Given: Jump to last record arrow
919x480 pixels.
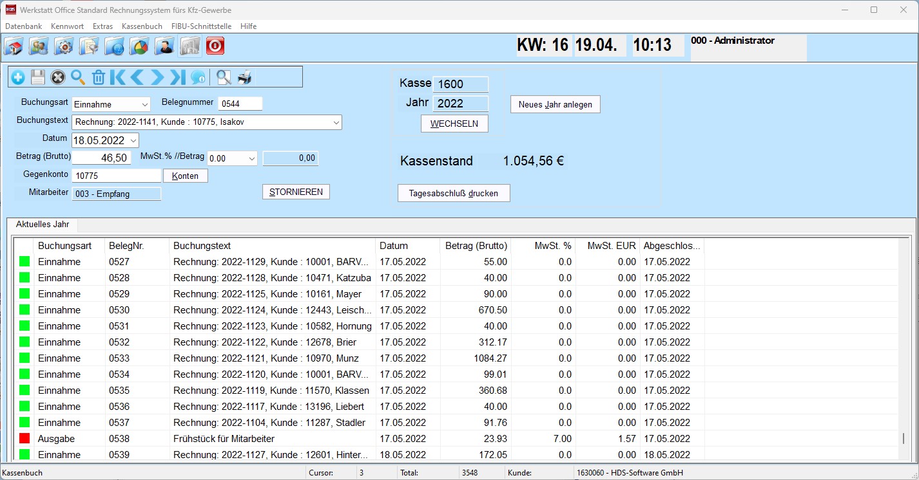Looking at the screenshot, I should [x=177, y=78].
